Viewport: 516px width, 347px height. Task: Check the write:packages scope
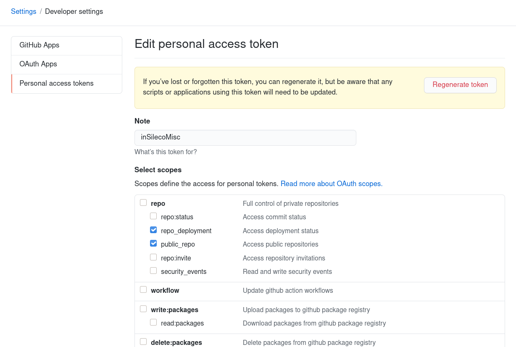tap(143, 308)
